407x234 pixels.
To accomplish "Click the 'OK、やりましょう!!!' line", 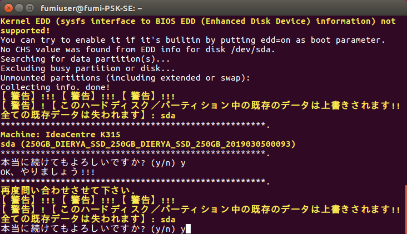I will pyautogui.click(x=48, y=172).
